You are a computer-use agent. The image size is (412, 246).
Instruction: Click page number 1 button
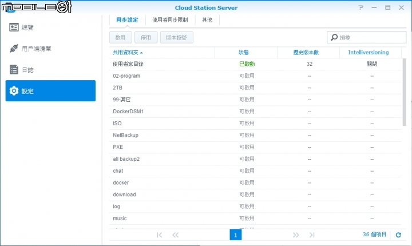tap(235, 235)
